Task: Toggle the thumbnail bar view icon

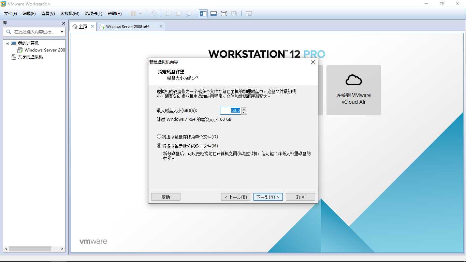Action: pos(214,14)
